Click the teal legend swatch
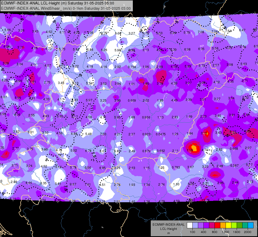 pyautogui.click(x=245, y=225)
